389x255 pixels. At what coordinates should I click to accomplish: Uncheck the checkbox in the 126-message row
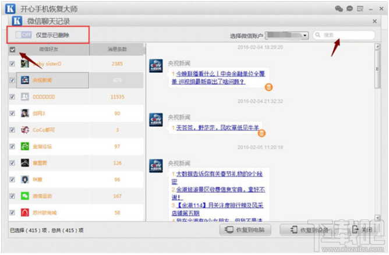tap(12, 163)
